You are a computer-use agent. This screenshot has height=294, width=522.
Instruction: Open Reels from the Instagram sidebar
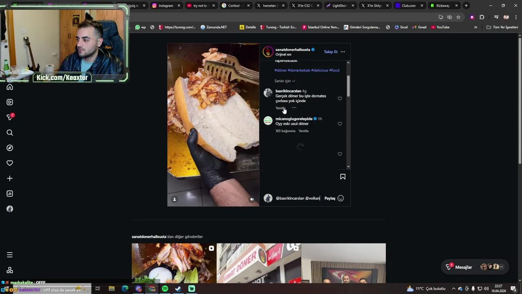(10, 102)
